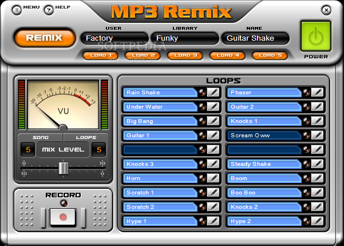
Task: Edit the Scratch 2 loop pencil icon
Action: 213,207
